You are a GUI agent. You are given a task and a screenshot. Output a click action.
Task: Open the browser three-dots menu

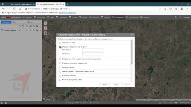pyautogui.click(x=187, y=9)
